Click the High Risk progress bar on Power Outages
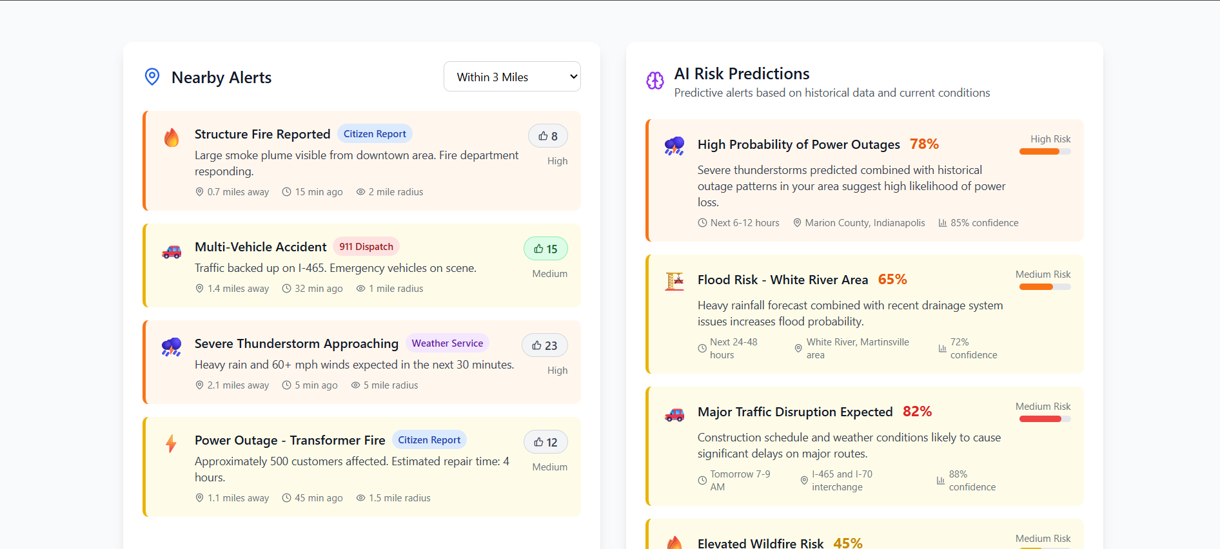 tap(1045, 151)
